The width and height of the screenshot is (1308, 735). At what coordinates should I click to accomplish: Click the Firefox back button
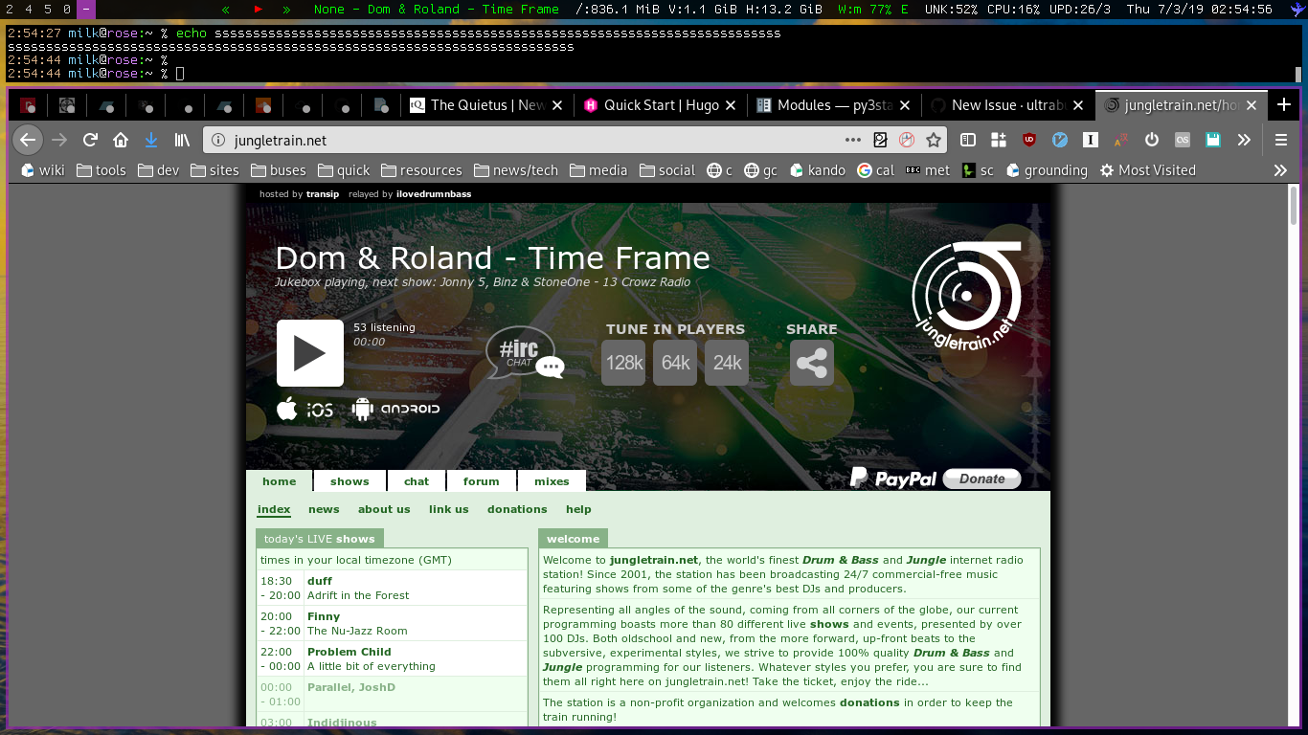point(28,140)
